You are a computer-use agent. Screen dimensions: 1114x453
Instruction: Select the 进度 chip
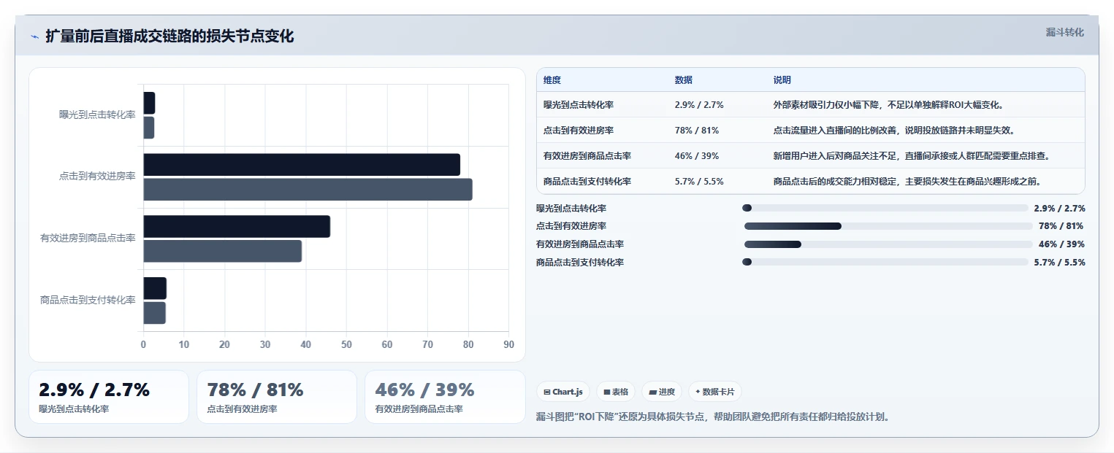(x=662, y=392)
